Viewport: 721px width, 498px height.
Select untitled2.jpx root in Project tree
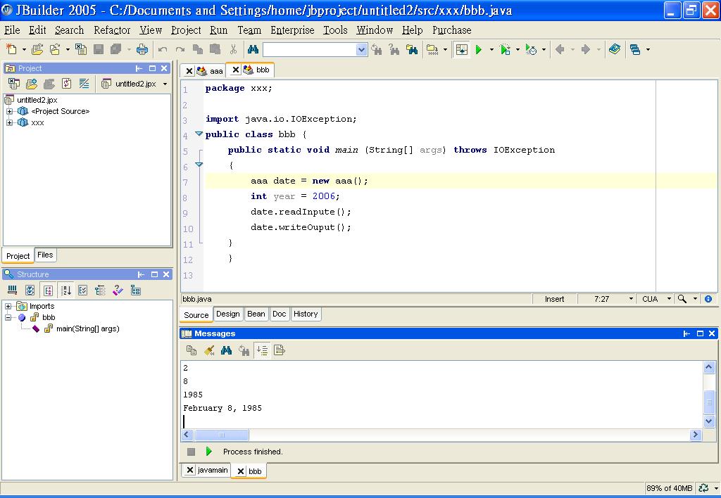37,100
